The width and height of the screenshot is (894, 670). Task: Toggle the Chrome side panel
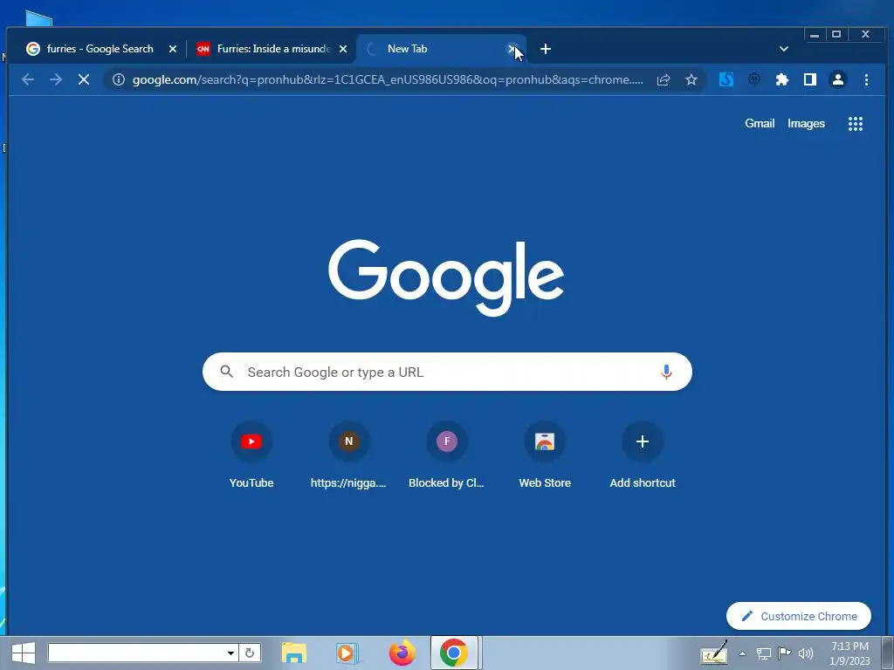tap(810, 79)
